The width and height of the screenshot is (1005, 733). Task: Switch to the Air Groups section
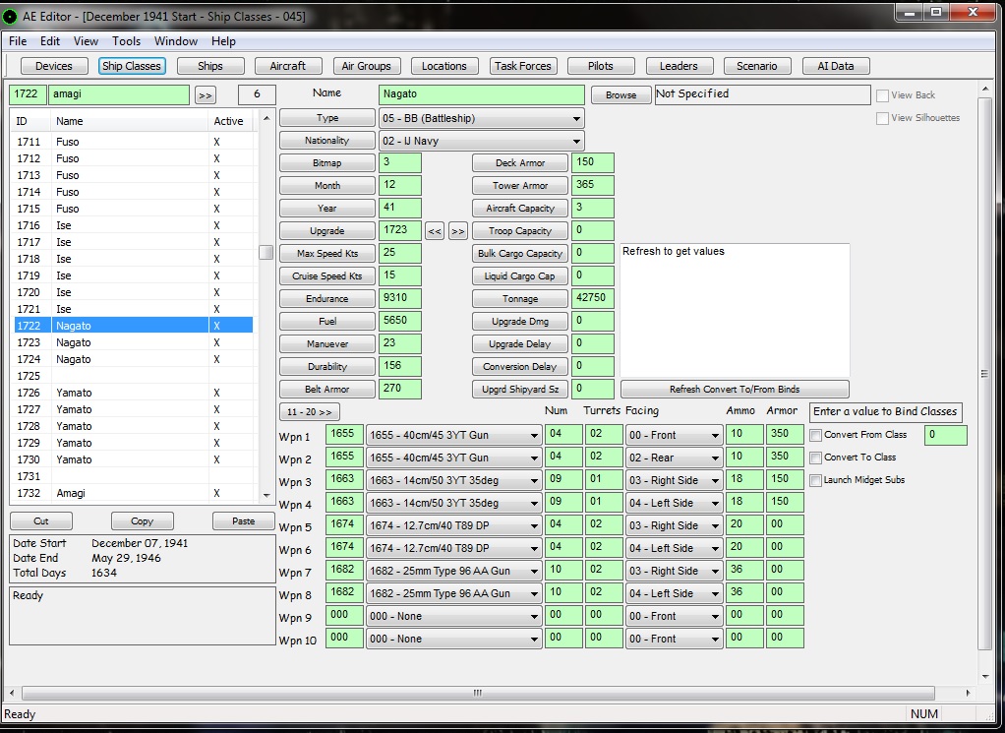click(x=366, y=66)
